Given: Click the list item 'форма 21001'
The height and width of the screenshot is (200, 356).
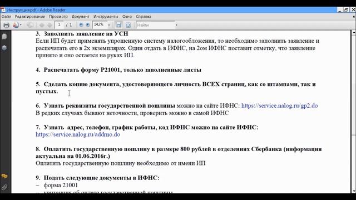Looking at the screenshot, I should [x=61, y=185].
